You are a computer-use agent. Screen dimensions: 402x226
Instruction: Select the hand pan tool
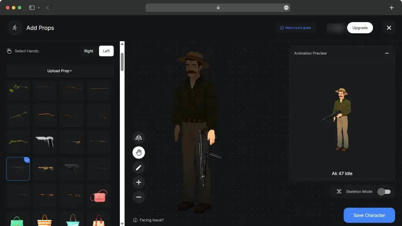pos(139,153)
